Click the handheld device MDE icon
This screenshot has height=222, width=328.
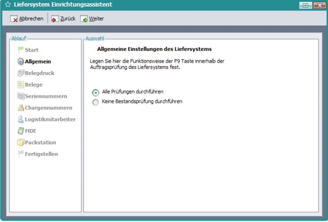click(21, 131)
